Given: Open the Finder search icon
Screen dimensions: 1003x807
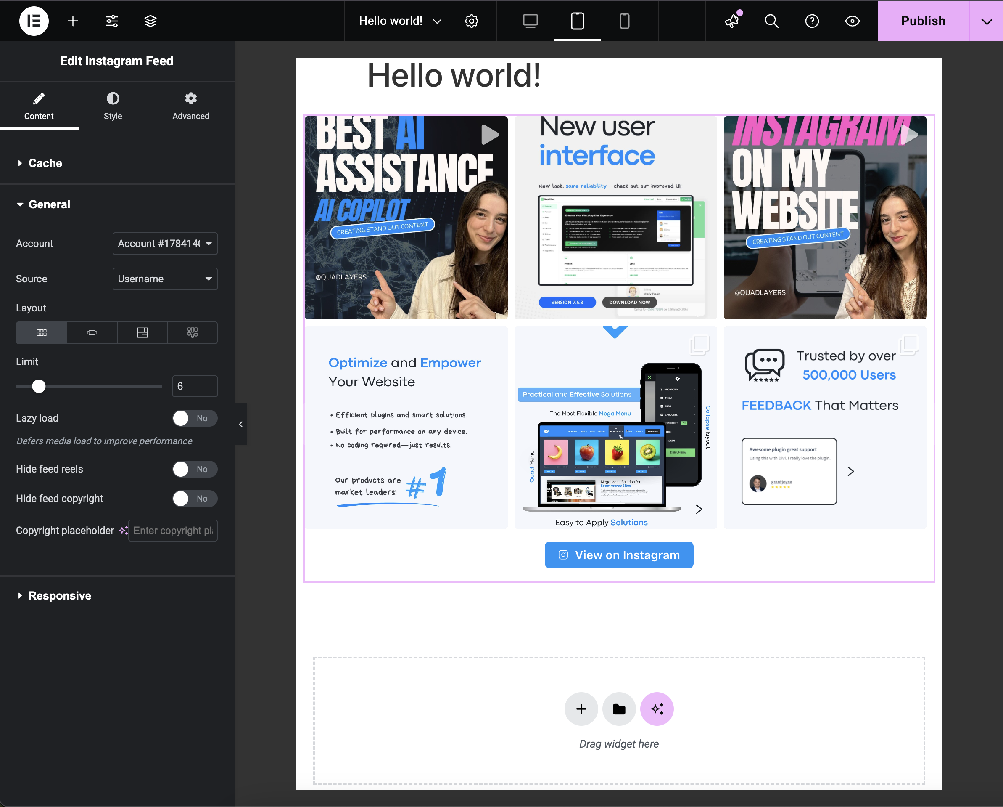Looking at the screenshot, I should (771, 21).
